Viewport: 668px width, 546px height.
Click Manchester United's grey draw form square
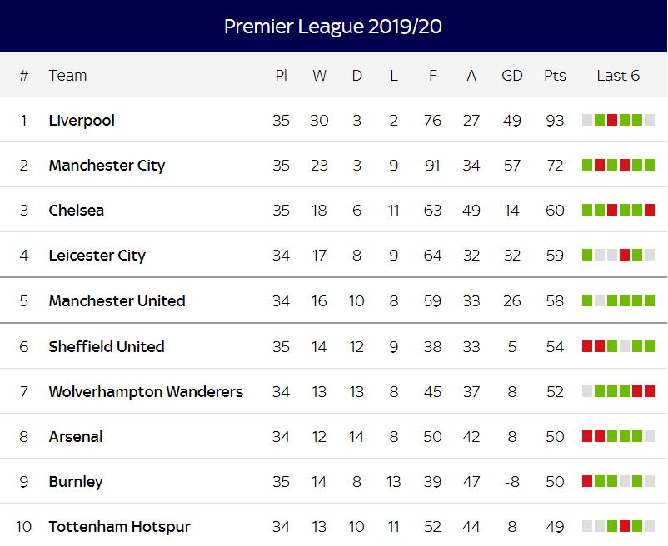tap(600, 300)
